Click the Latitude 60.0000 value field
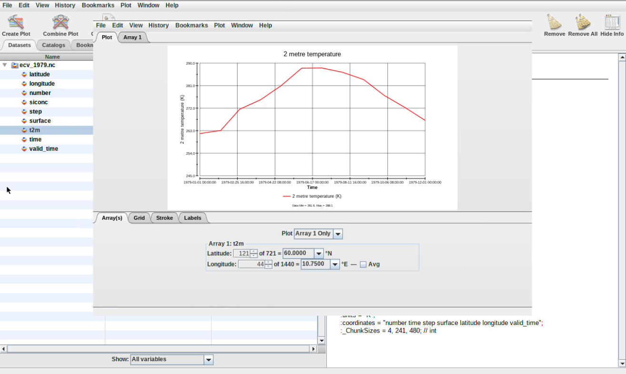 click(x=298, y=254)
